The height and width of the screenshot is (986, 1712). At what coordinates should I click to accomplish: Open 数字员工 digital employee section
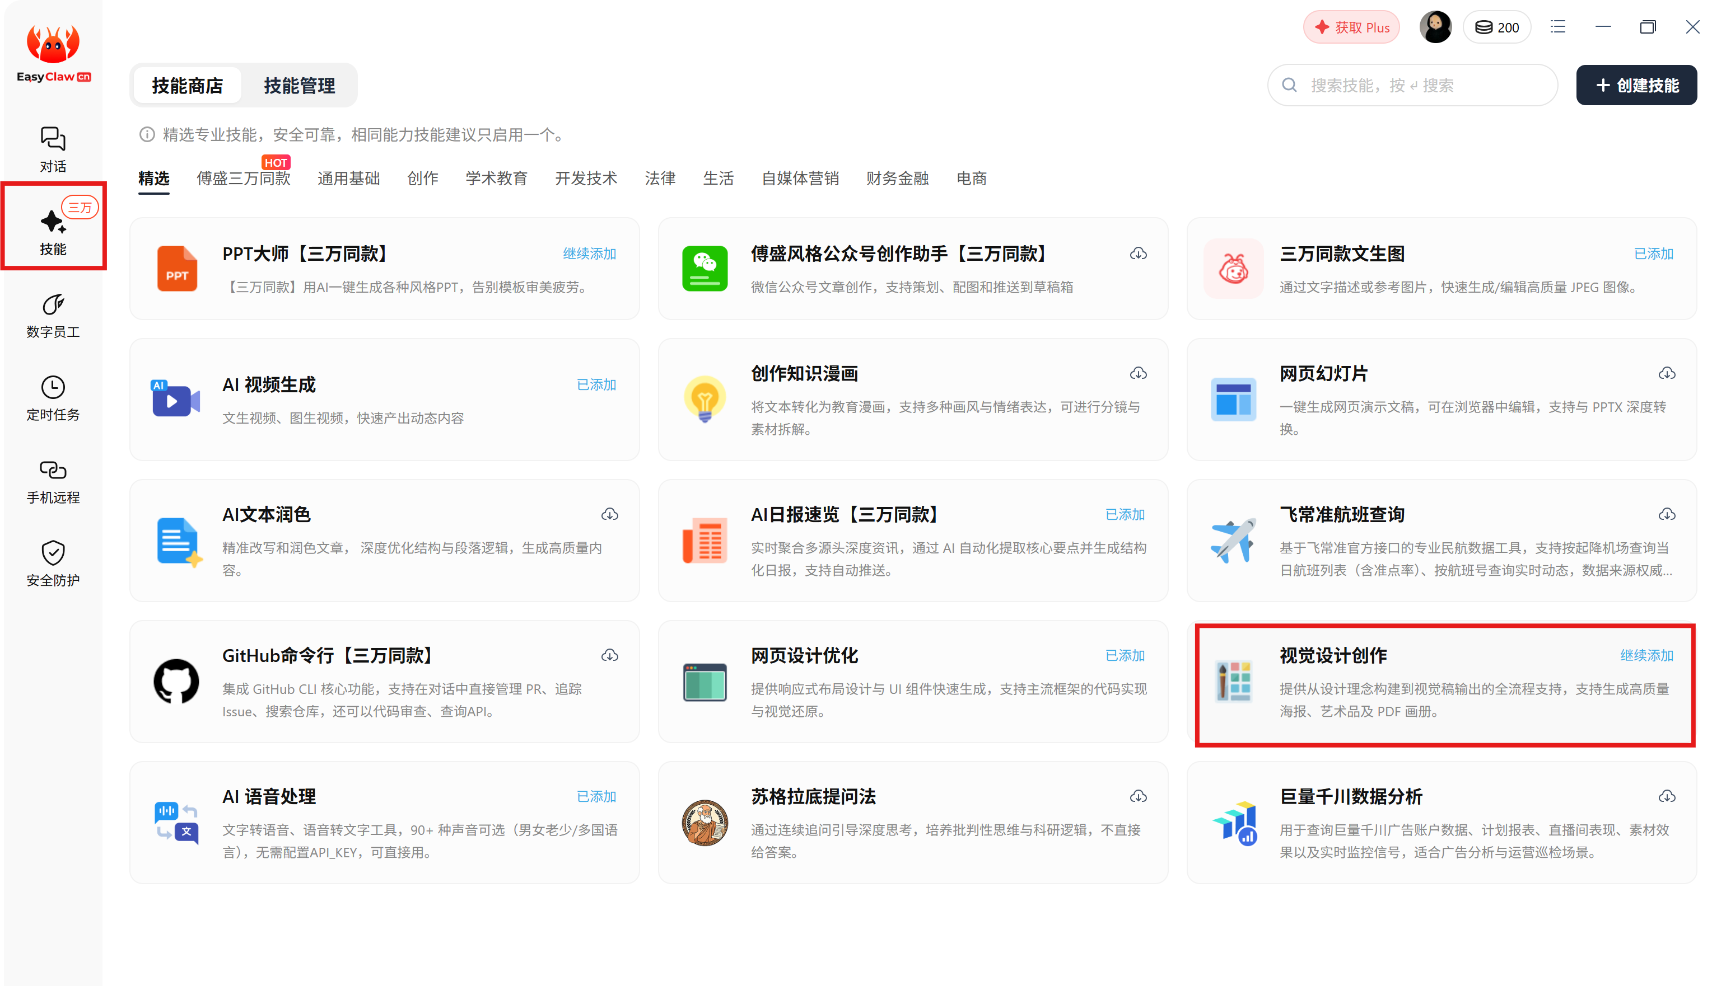(x=53, y=316)
